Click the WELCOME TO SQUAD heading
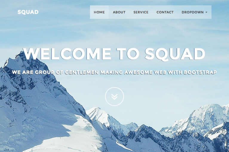229x152 pixels. (114, 54)
